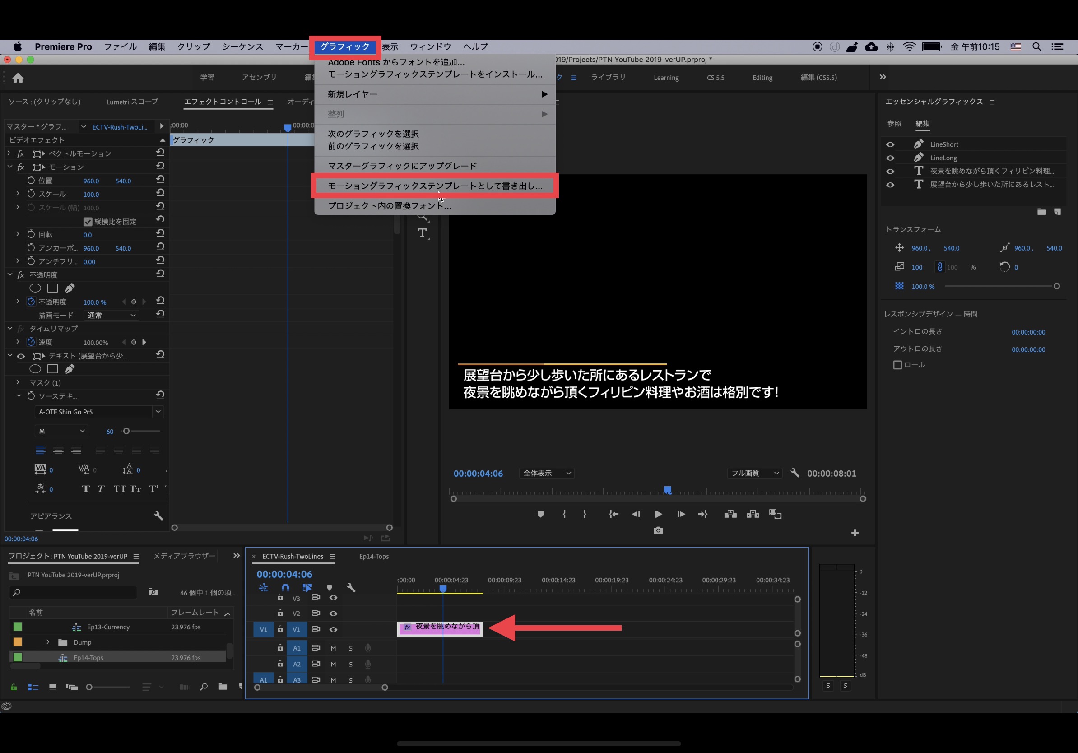The height and width of the screenshot is (753, 1078).
Task: Switch to the Ep14-Tops sequence tab
Action: pyautogui.click(x=374, y=556)
